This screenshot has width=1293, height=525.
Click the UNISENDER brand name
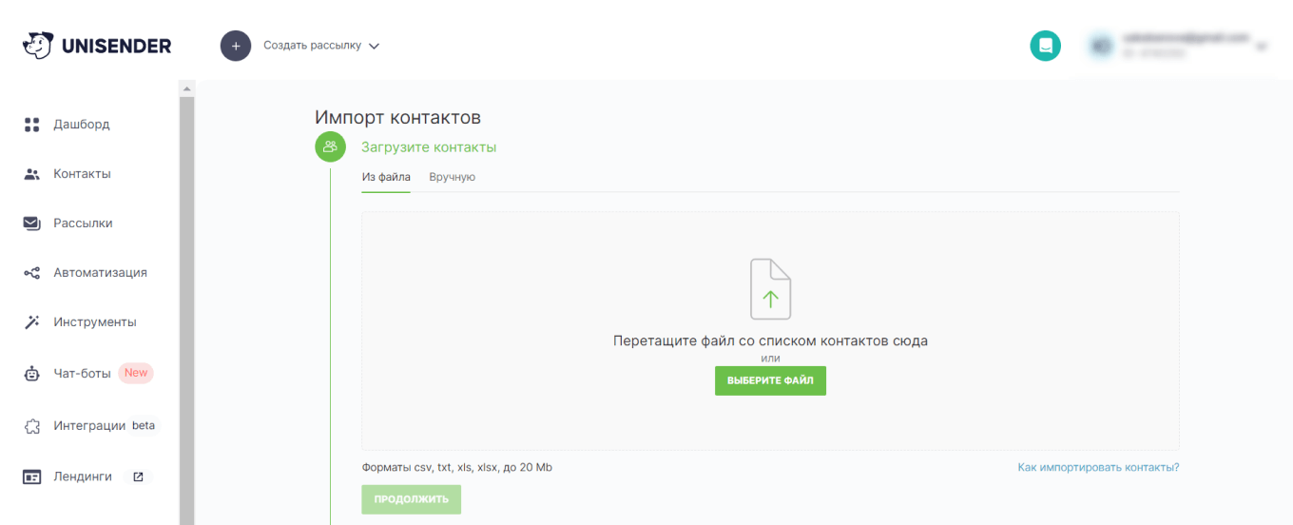(117, 46)
